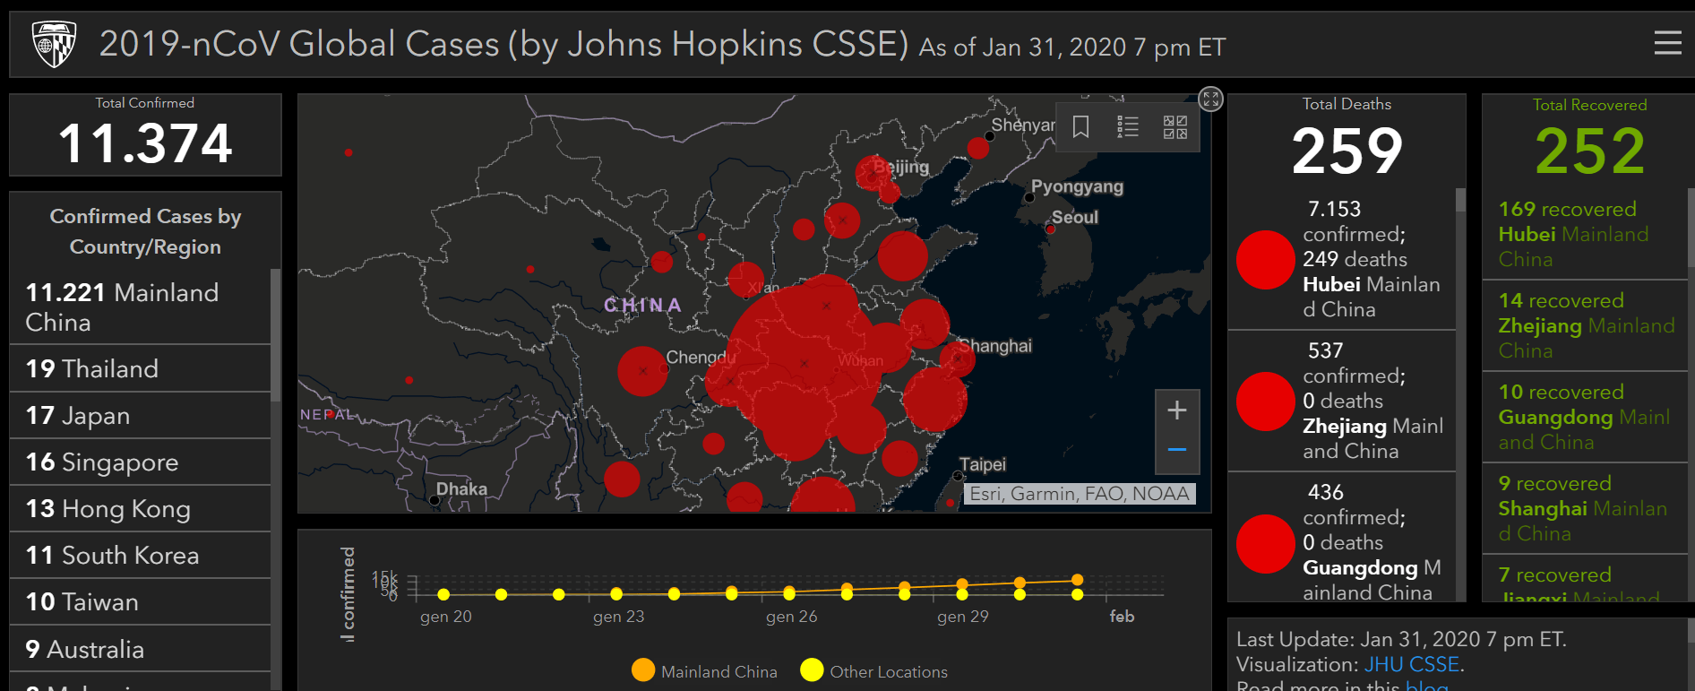Click the Total Recovered 252 figure
The height and width of the screenshot is (691, 1695).
pos(1590,151)
